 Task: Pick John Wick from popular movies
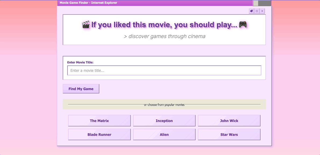coord(229,121)
